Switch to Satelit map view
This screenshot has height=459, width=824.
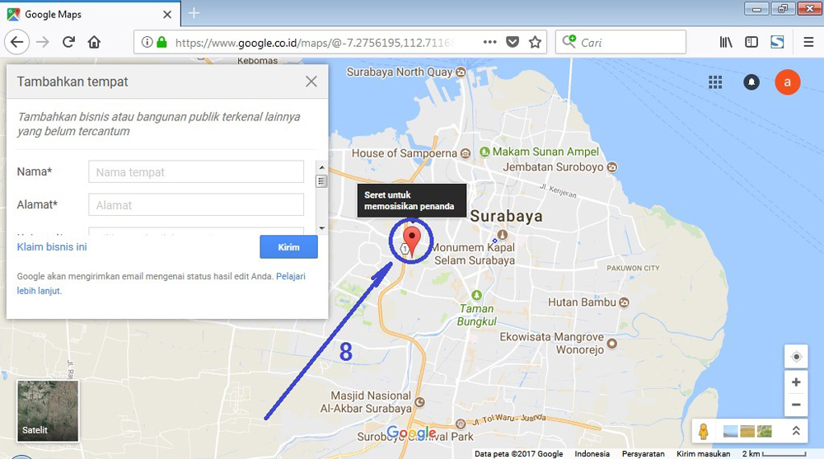click(x=48, y=410)
